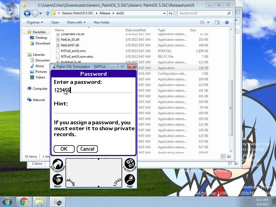Click the Graffiti writing area

94,173
